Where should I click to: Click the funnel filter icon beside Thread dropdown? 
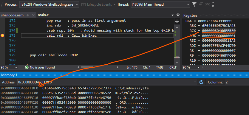(x=194, y=4)
